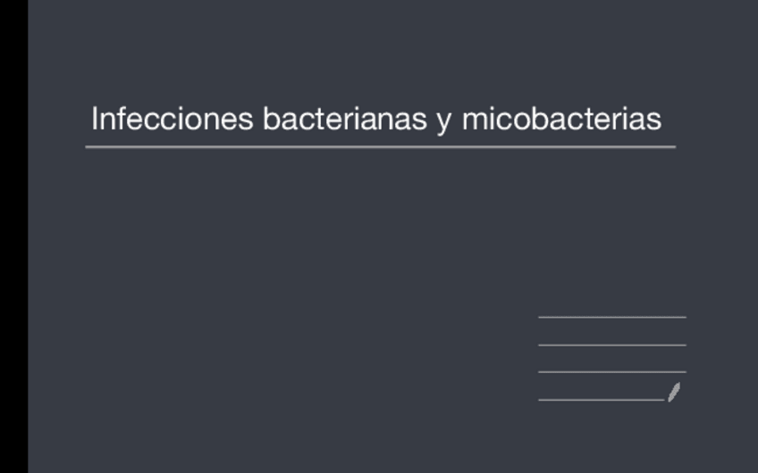
Task: Select the notebook title text
Action: point(375,119)
